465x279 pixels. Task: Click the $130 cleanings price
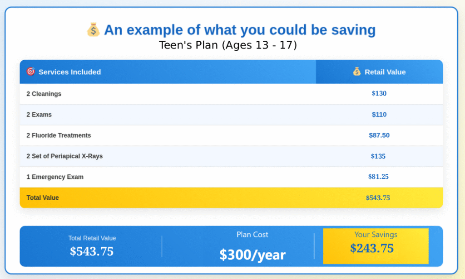point(379,94)
